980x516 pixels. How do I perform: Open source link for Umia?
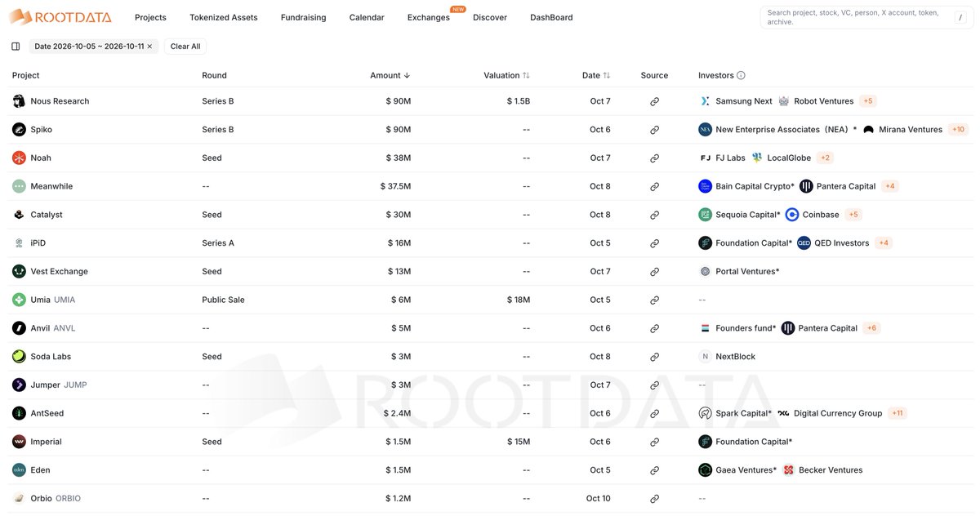point(654,300)
